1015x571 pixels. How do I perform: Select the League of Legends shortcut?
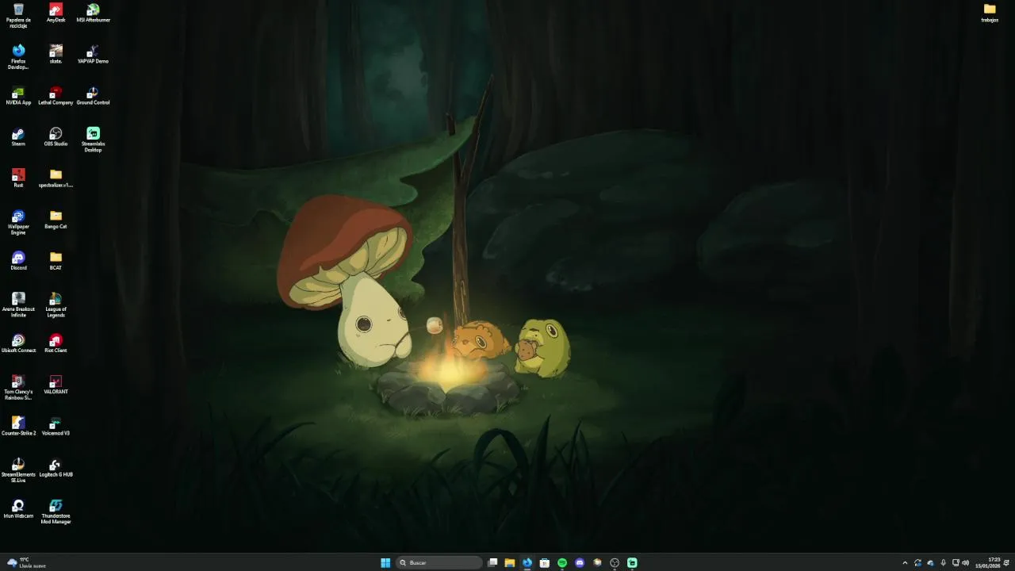point(56,305)
